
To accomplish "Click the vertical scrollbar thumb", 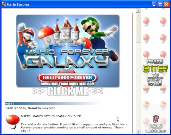I will pyautogui.click(x=138, y=28).
